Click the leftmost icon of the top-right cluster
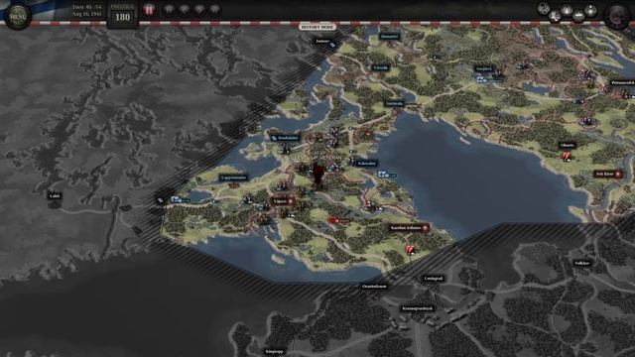This screenshot has width=635, height=357. click(x=544, y=8)
